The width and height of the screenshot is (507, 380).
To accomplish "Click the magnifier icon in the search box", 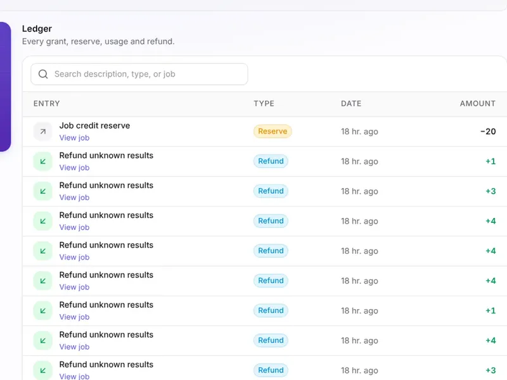I will pyautogui.click(x=43, y=74).
